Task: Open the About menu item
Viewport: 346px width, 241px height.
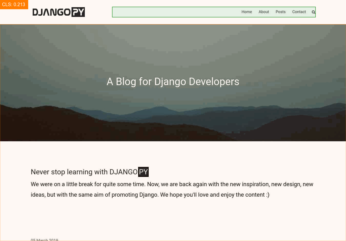Action: 263,12
